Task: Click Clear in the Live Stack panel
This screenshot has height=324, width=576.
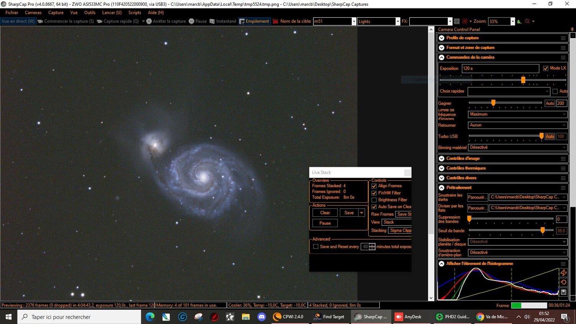Action: (324, 213)
